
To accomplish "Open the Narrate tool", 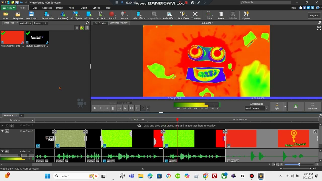I will 124,15.
